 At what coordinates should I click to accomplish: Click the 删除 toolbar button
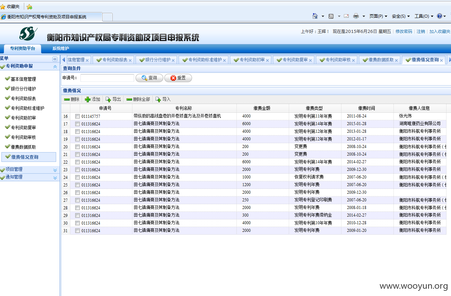(x=72, y=99)
